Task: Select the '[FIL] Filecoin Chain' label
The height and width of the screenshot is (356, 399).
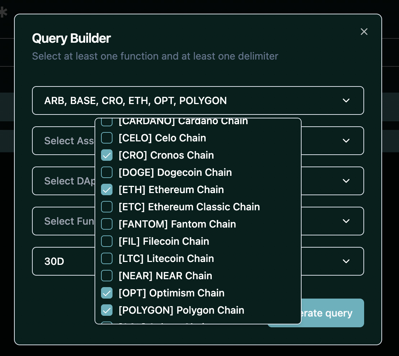Action: click(x=164, y=241)
